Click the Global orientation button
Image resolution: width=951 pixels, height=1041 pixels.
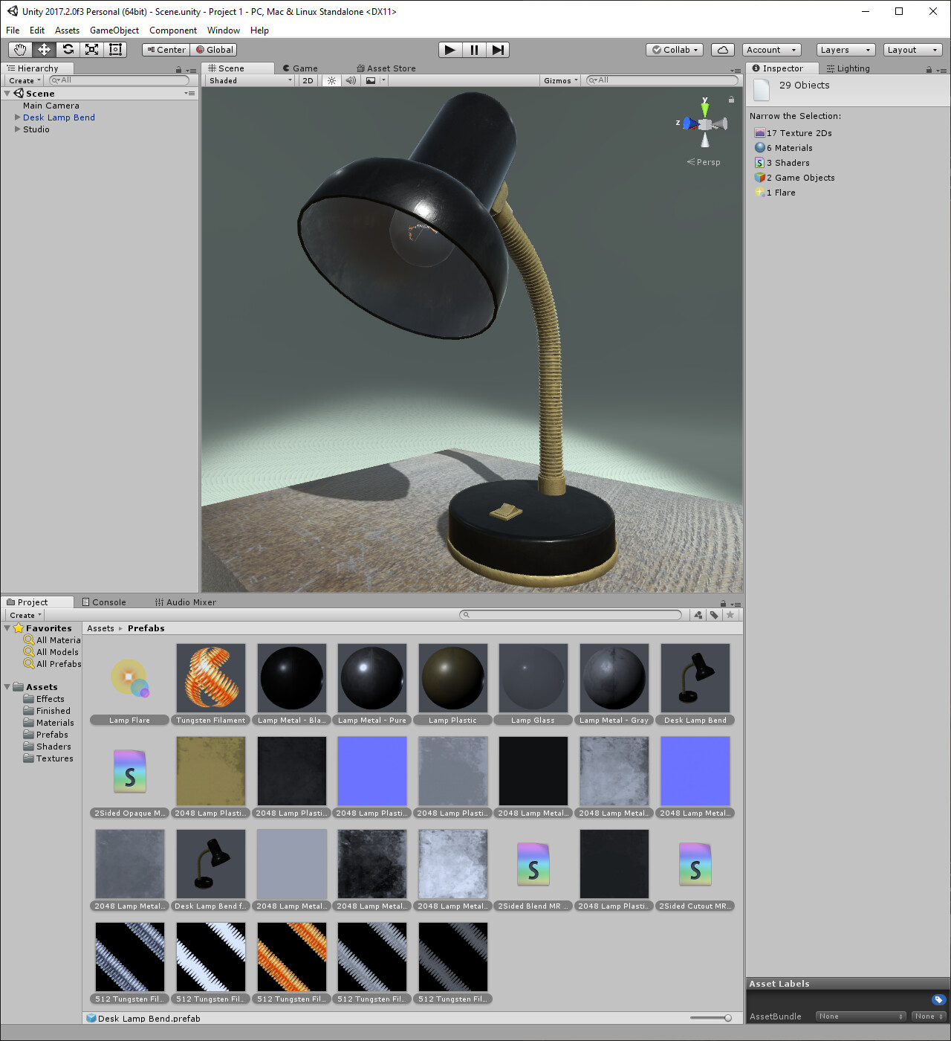[x=213, y=49]
